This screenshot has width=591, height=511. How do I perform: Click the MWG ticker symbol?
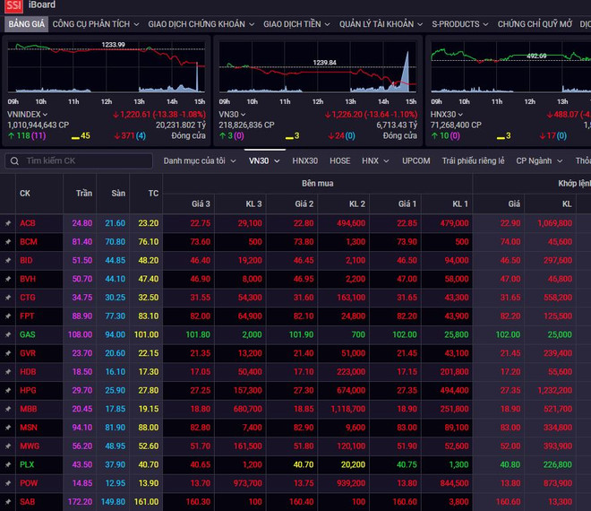coord(30,446)
